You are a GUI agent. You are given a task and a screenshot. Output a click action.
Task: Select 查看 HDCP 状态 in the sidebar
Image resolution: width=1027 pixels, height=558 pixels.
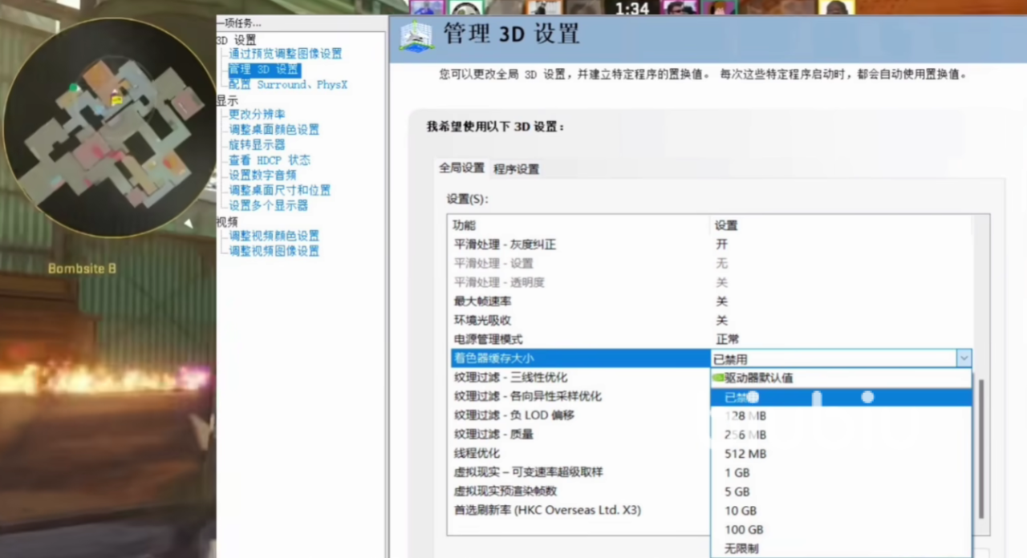click(x=269, y=160)
